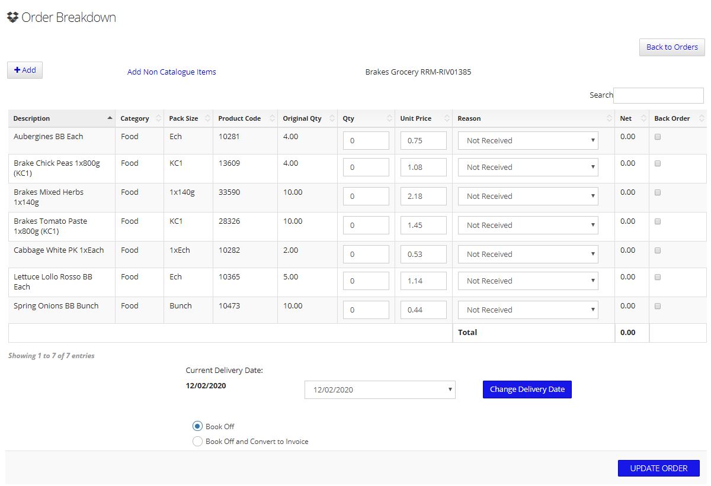Sort table by Original Qty column
This screenshot has height=486, width=711.
[x=308, y=118]
